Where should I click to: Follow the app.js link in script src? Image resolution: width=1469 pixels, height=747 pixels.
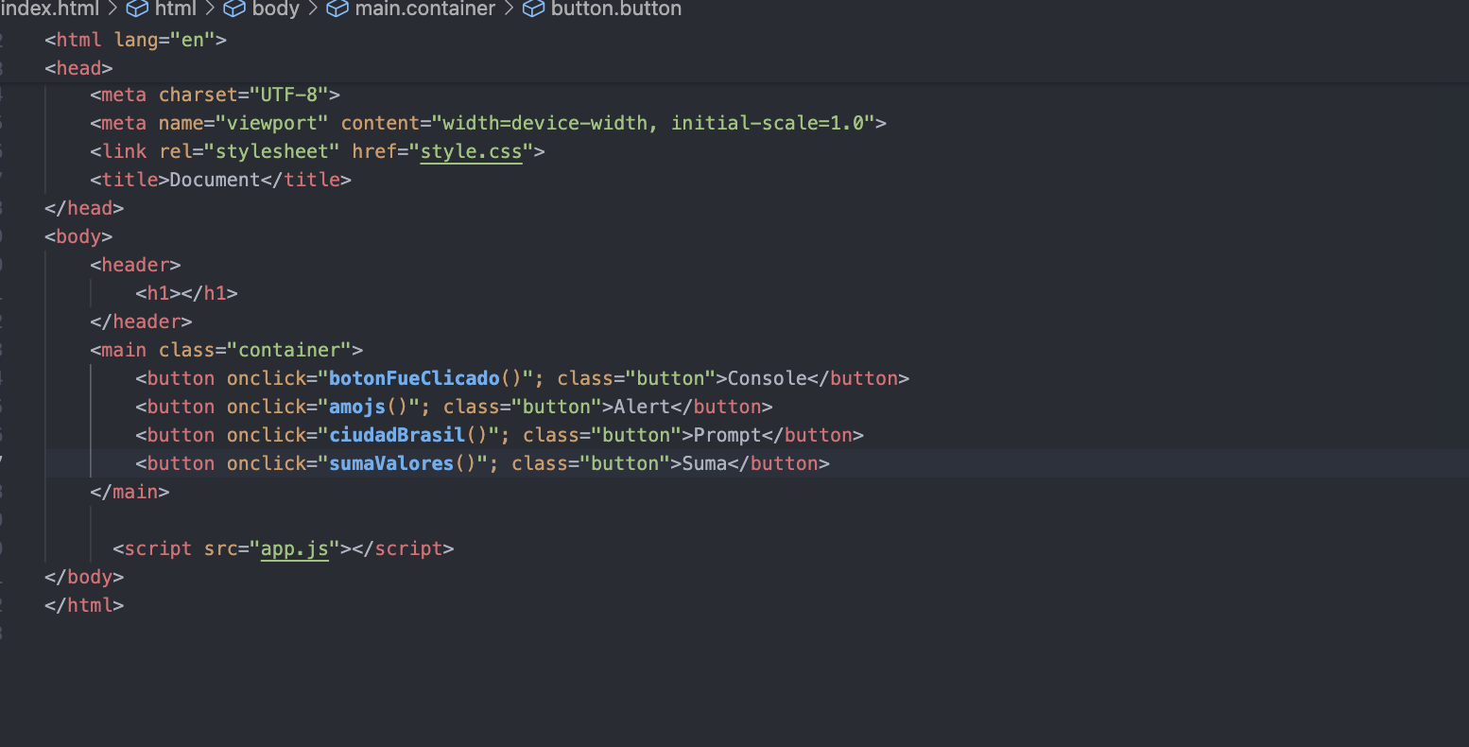point(295,548)
